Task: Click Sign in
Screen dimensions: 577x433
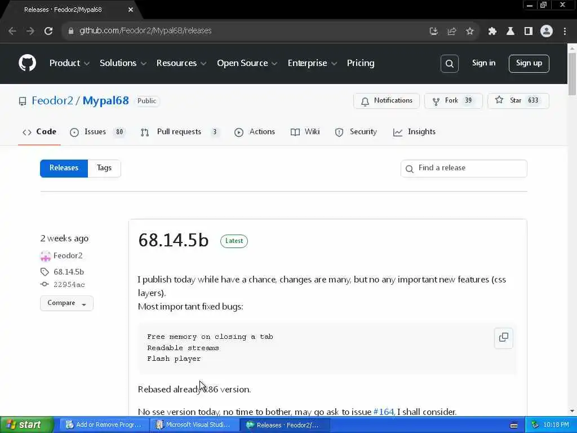Action: (x=483, y=63)
